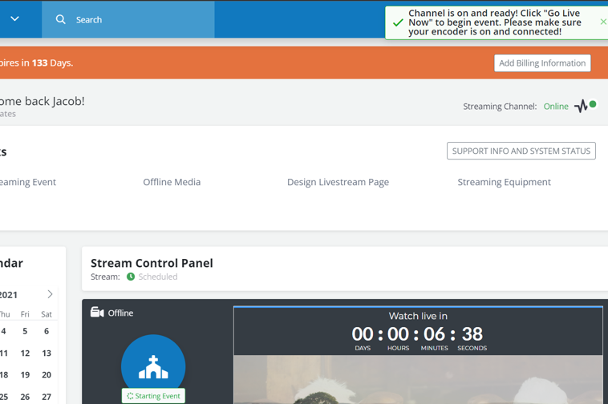
Task: Go to next month in calendar
Action: pos(50,294)
